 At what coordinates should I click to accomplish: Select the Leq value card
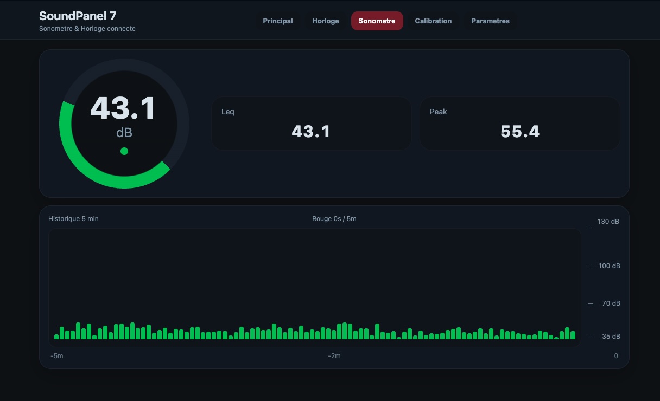(312, 124)
